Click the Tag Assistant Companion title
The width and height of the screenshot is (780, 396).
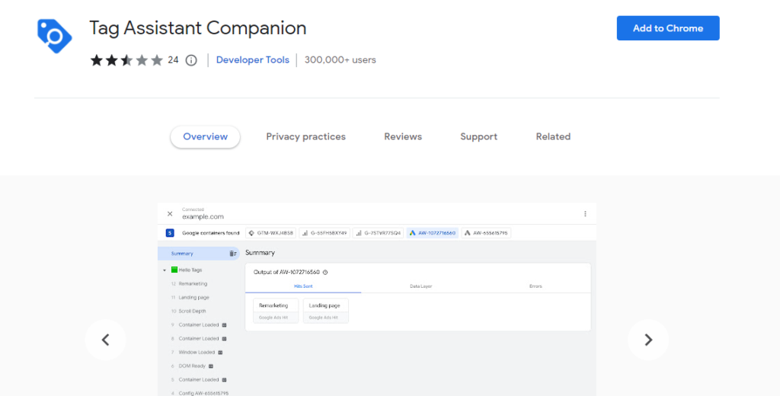pyautogui.click(x=198, y=28)
